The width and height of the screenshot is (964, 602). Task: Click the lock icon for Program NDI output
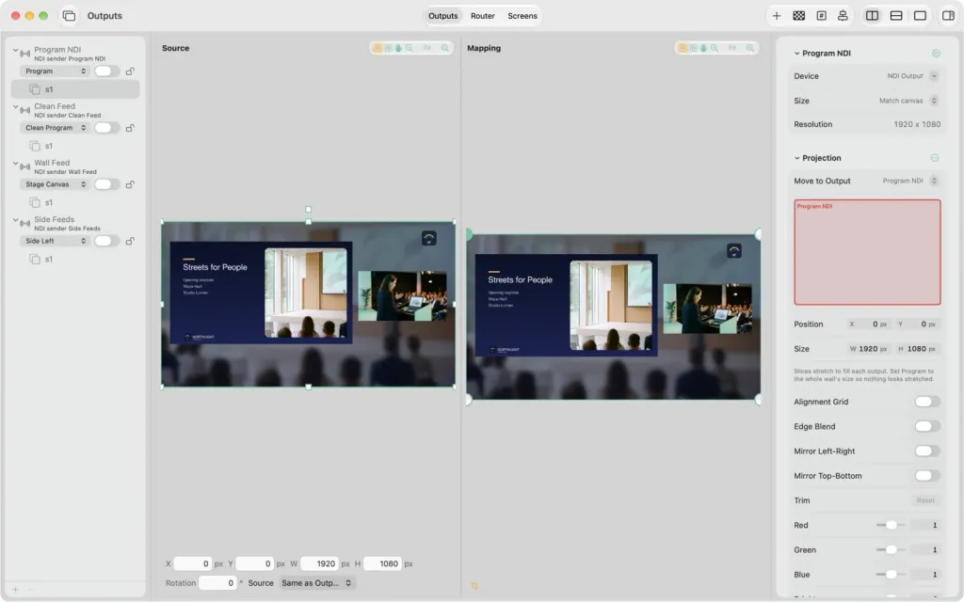[130, 71]
